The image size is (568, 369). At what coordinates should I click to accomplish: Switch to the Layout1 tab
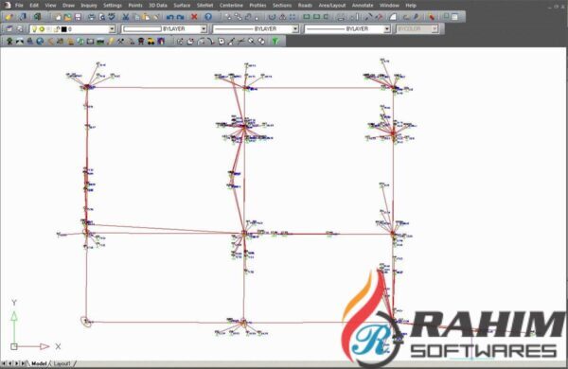(x=62, y=363)
